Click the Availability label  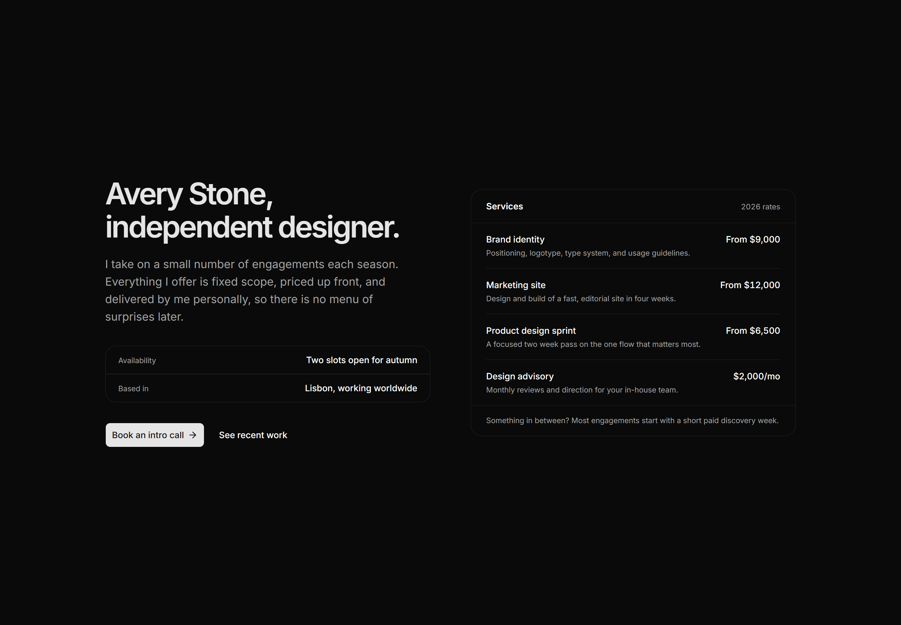pyautogui.click(x=137, y=361)
